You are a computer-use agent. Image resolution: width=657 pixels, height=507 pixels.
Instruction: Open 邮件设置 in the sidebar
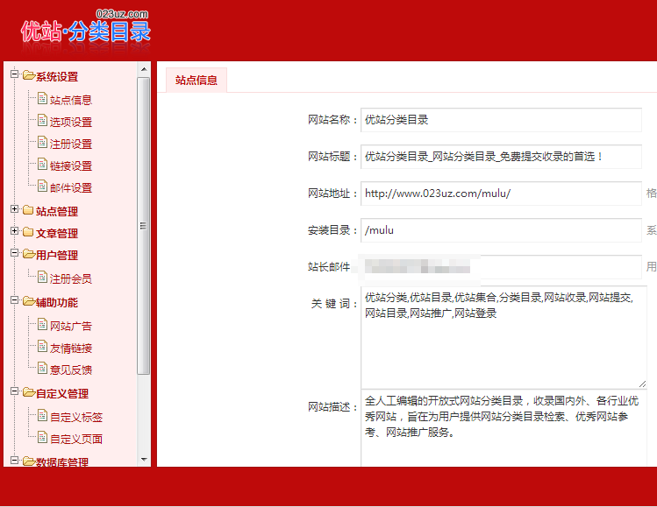pos(71,187)
